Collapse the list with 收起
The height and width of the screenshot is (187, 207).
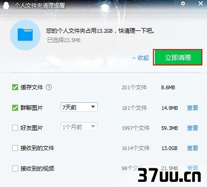140,58
